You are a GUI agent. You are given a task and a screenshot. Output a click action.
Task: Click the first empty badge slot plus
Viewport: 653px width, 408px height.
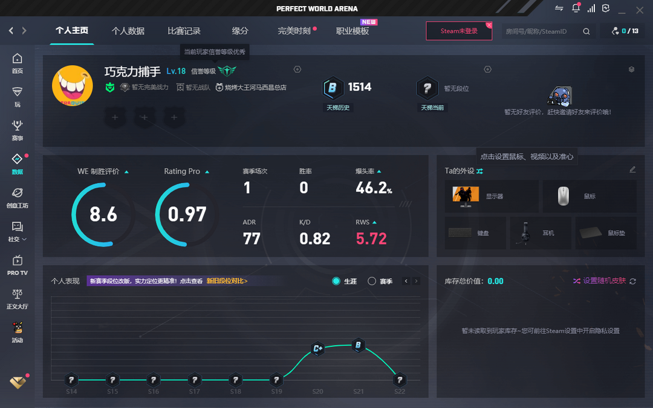coord(115,117)
